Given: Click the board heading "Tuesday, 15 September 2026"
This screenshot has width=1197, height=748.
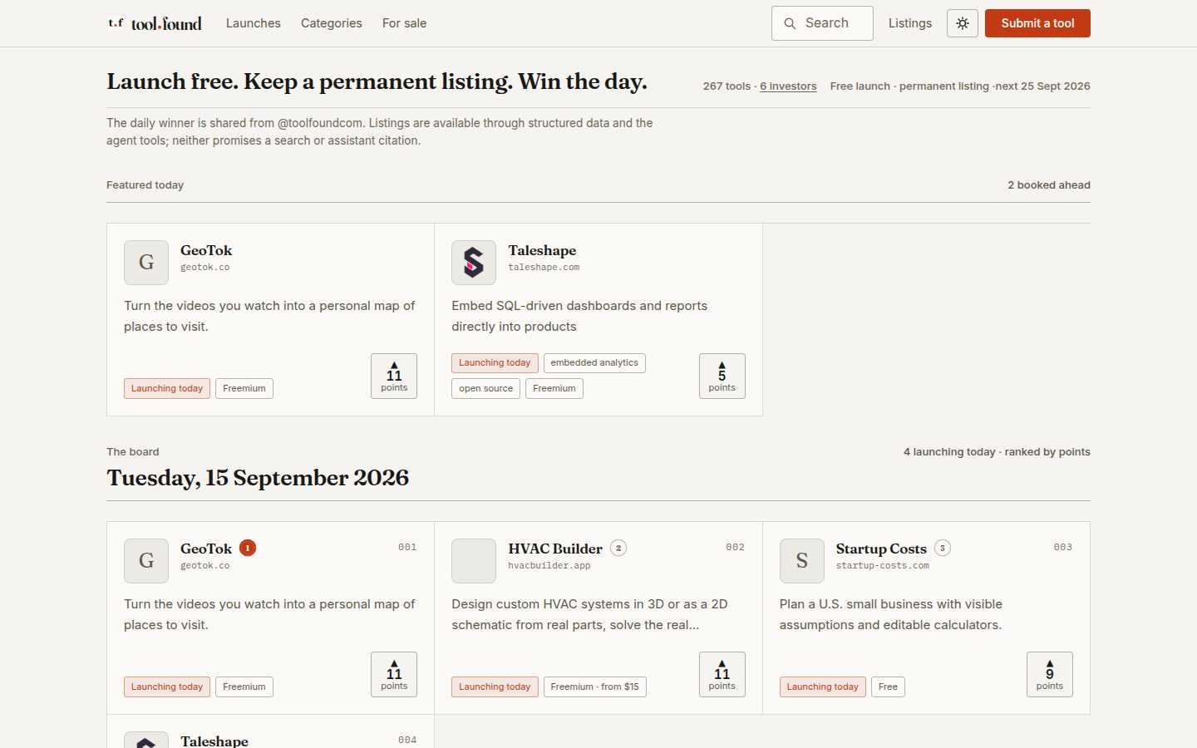Looking at the screenshot, I should pos(258,478).
